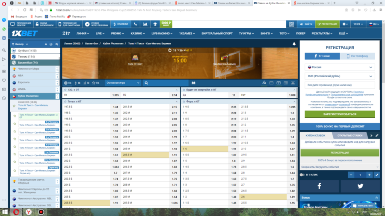Click the Facebook share button
Screen dimensions: 385x216
coord(319,186)
